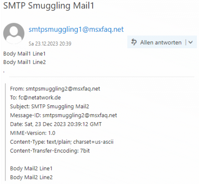Click Content-Transfer-Encoding: 7bit line
This screenshot has height=184, width=199.
click(x=50, y=151)
